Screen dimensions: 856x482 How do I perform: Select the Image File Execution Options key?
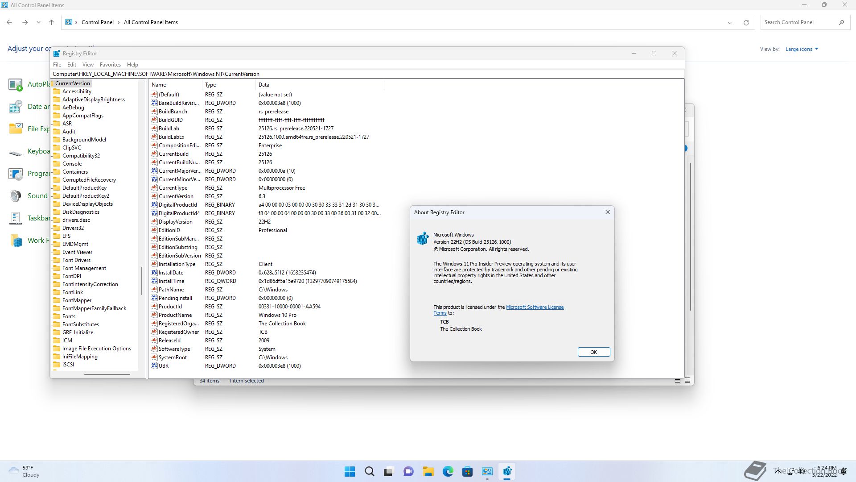coord(96,349)
